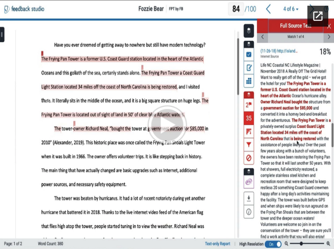
Task: Click the Word Count: 380 status
Action: point(50,243)
